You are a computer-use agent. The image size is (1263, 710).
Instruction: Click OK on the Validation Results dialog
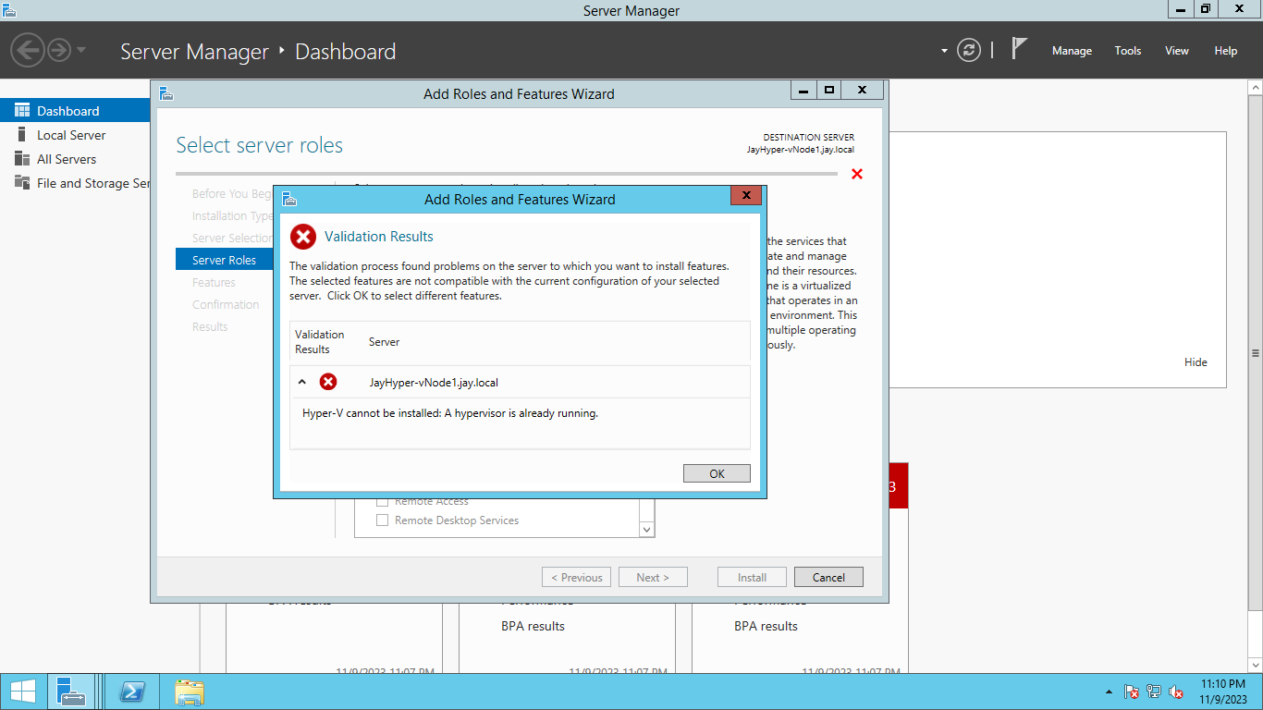coord(717,472)
